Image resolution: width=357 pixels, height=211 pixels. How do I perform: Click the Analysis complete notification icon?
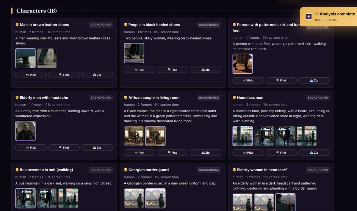[x=309, y=17]
